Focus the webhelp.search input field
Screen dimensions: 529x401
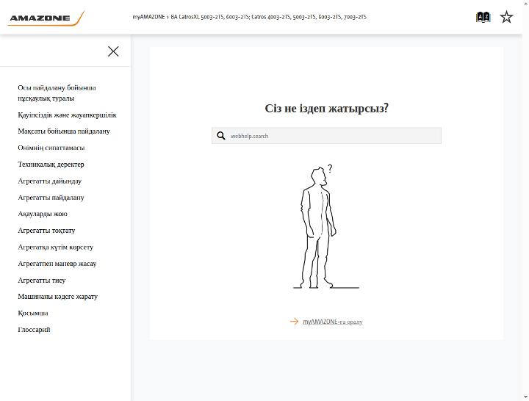click(326, 136)
